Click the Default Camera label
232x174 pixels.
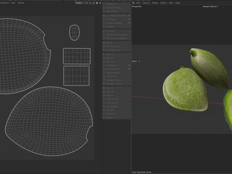(x=209, y=6)
